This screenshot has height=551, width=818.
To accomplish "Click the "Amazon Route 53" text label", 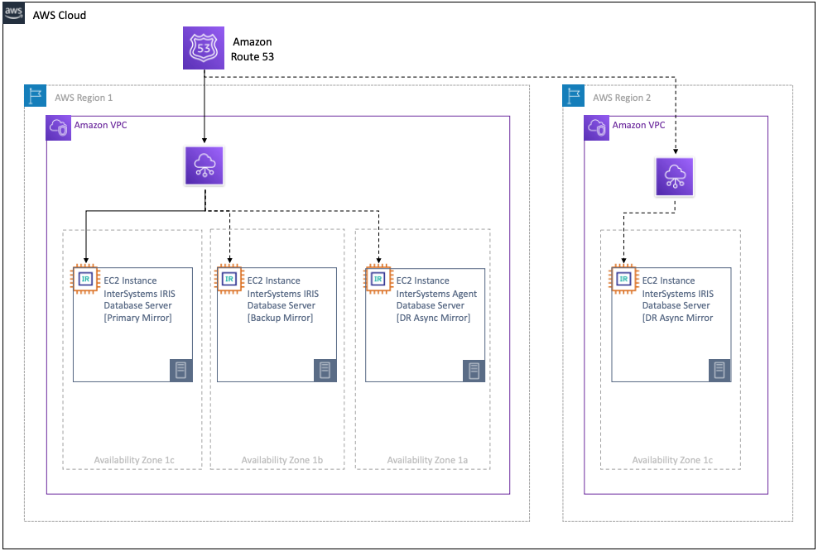I will tap(253, 50).
